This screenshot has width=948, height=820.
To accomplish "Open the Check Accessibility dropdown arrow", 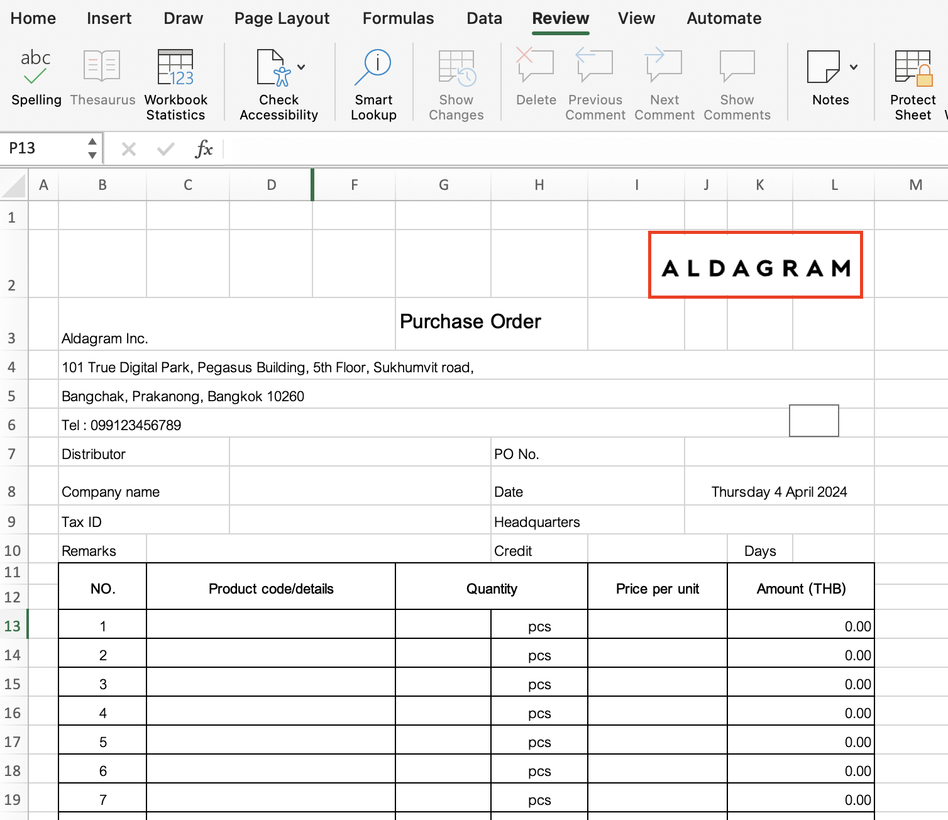I will 302,67.
